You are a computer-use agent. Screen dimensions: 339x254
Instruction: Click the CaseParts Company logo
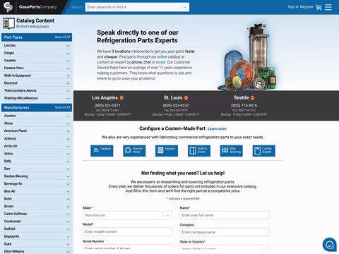coord(30,7)
